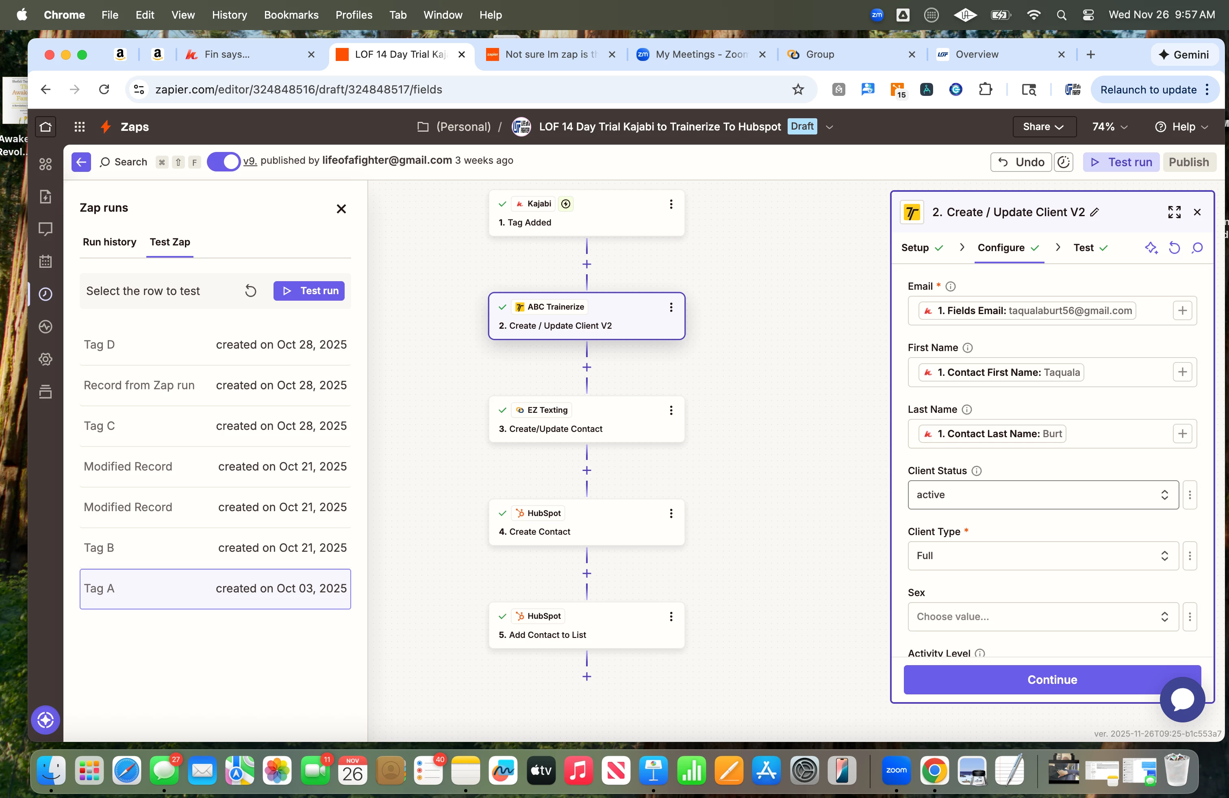Open the Bookmarks menu in menu bar

291,15
